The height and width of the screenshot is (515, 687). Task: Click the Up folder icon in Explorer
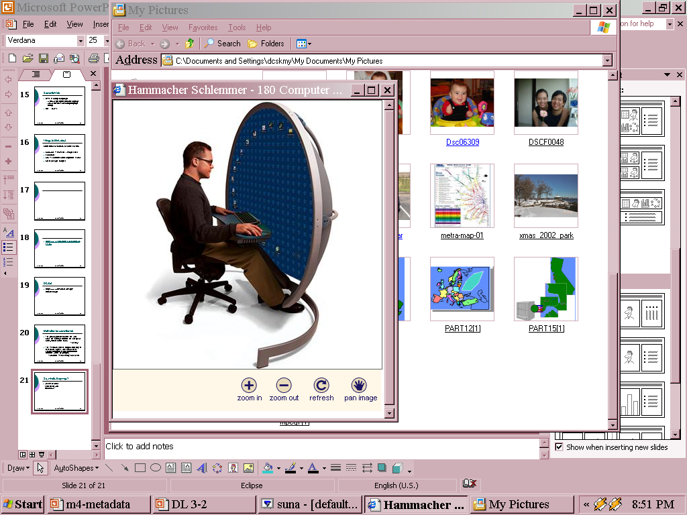[x=190, y=44]
